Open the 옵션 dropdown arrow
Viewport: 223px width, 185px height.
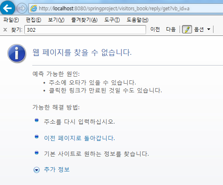click(x=209, y=29)
